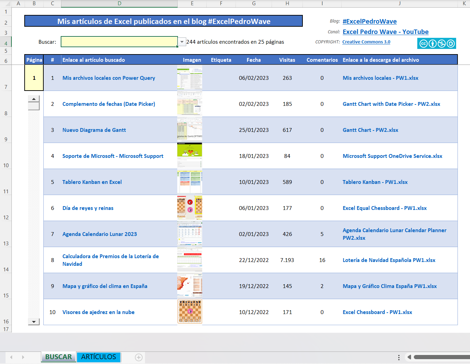Viewport: 470px width, 364px height.
Task: Open the #ExcelPedroWave blog link
Action: tap(370, 21)
